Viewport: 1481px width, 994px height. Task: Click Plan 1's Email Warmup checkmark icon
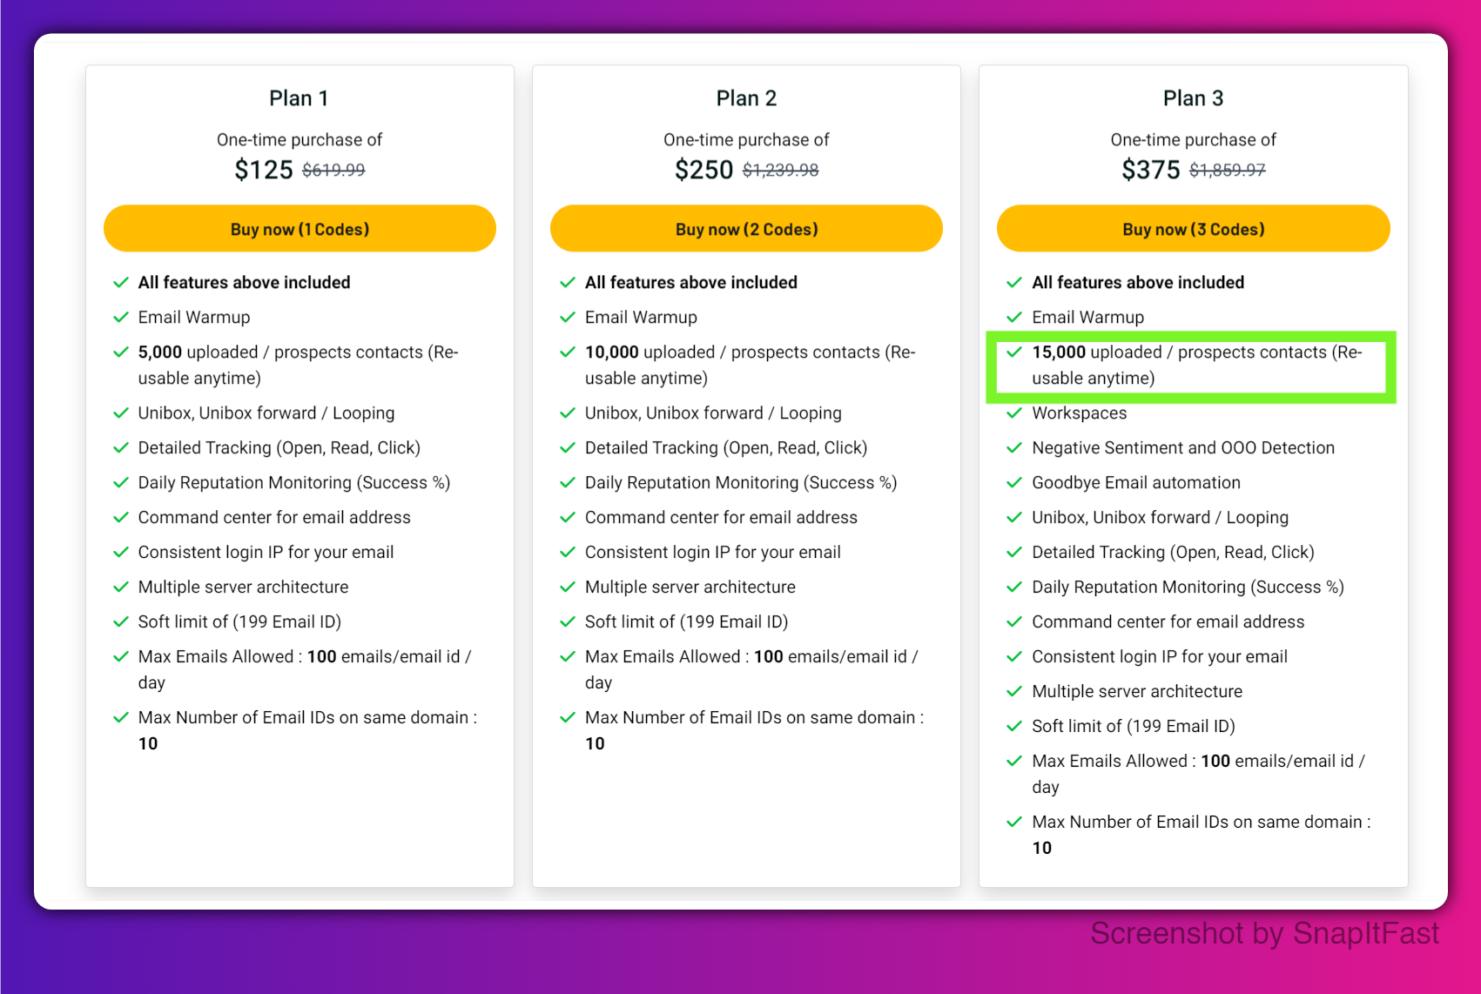121,317
